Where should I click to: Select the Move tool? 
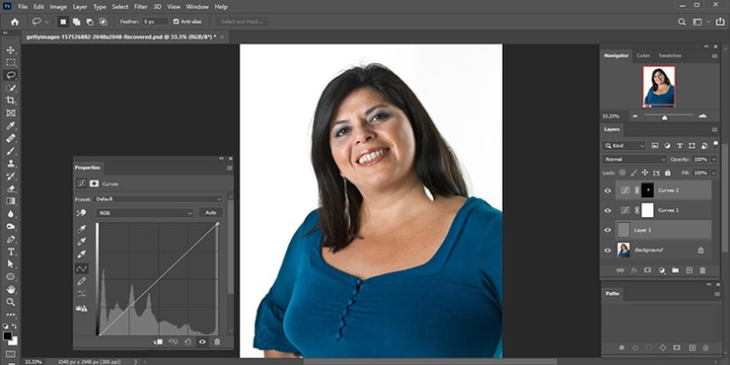click(11, 49)
